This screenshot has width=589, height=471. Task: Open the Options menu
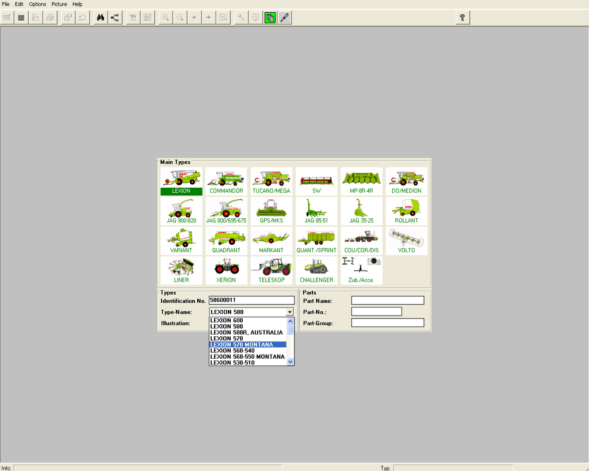coord(37,4)
